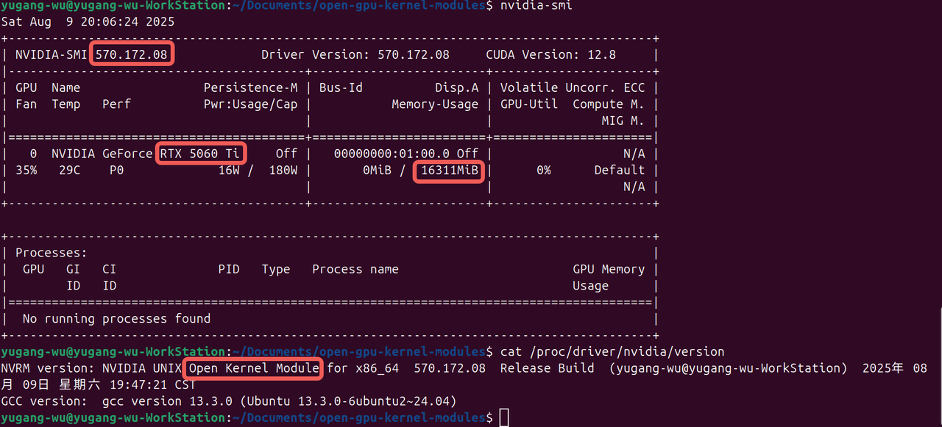Click the Bus-Id 00000000:01:00.0 value
This screenshot has height=427, width=942.
[388, 153]
